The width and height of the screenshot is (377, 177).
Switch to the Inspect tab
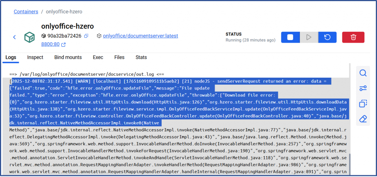coord(35,57)
